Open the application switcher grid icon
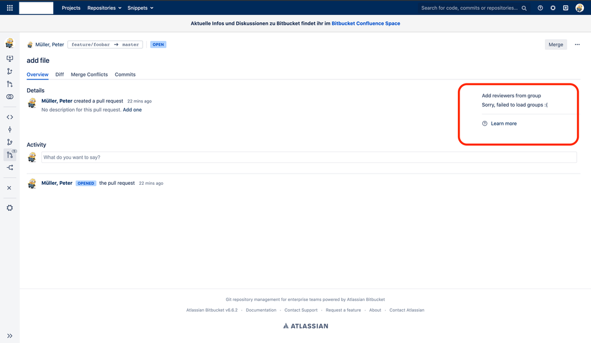This screenshot has height=343, width=591. pyautogui.click(x=10, y=8)
